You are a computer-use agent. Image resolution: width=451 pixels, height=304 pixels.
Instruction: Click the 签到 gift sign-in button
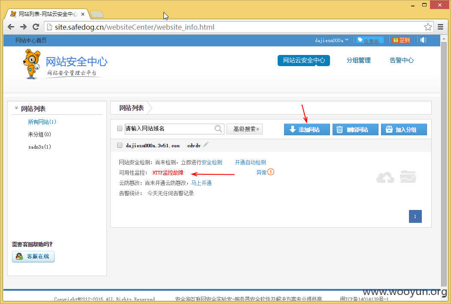pyautogui.click(x=401, y=40)
